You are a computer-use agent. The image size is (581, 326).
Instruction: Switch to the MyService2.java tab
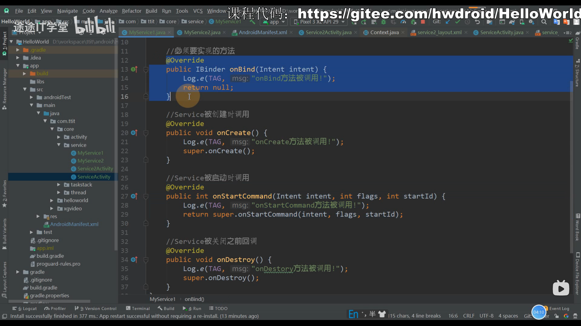click(202, 32)
